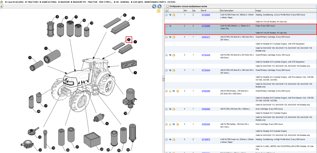
Task: Select callout 9 in the filter diagram
Action: [x=57, y=17]
